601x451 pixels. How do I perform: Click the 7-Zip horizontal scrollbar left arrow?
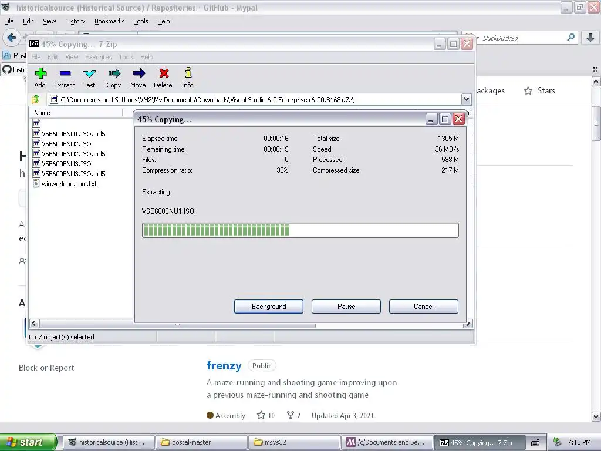click(33, 324)
